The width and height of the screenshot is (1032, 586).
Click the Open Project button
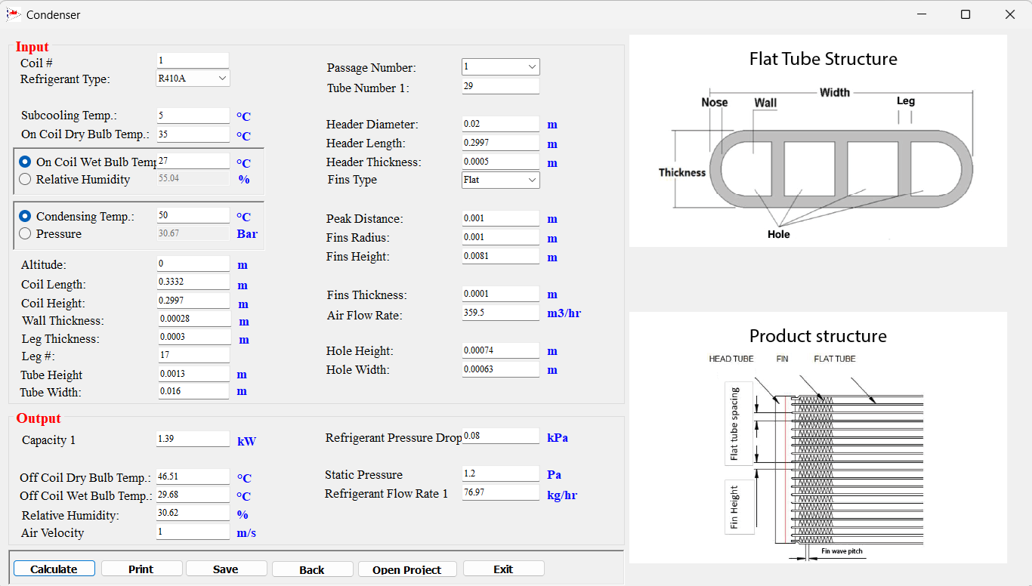407,569
